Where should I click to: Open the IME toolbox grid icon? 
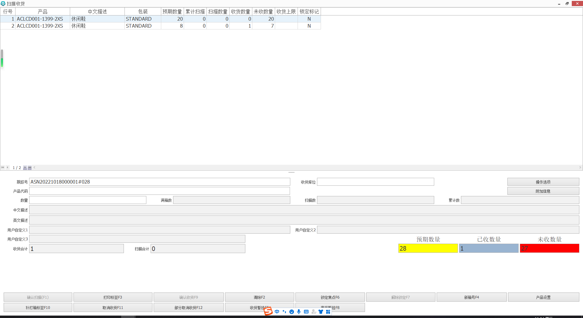(328, 312)
